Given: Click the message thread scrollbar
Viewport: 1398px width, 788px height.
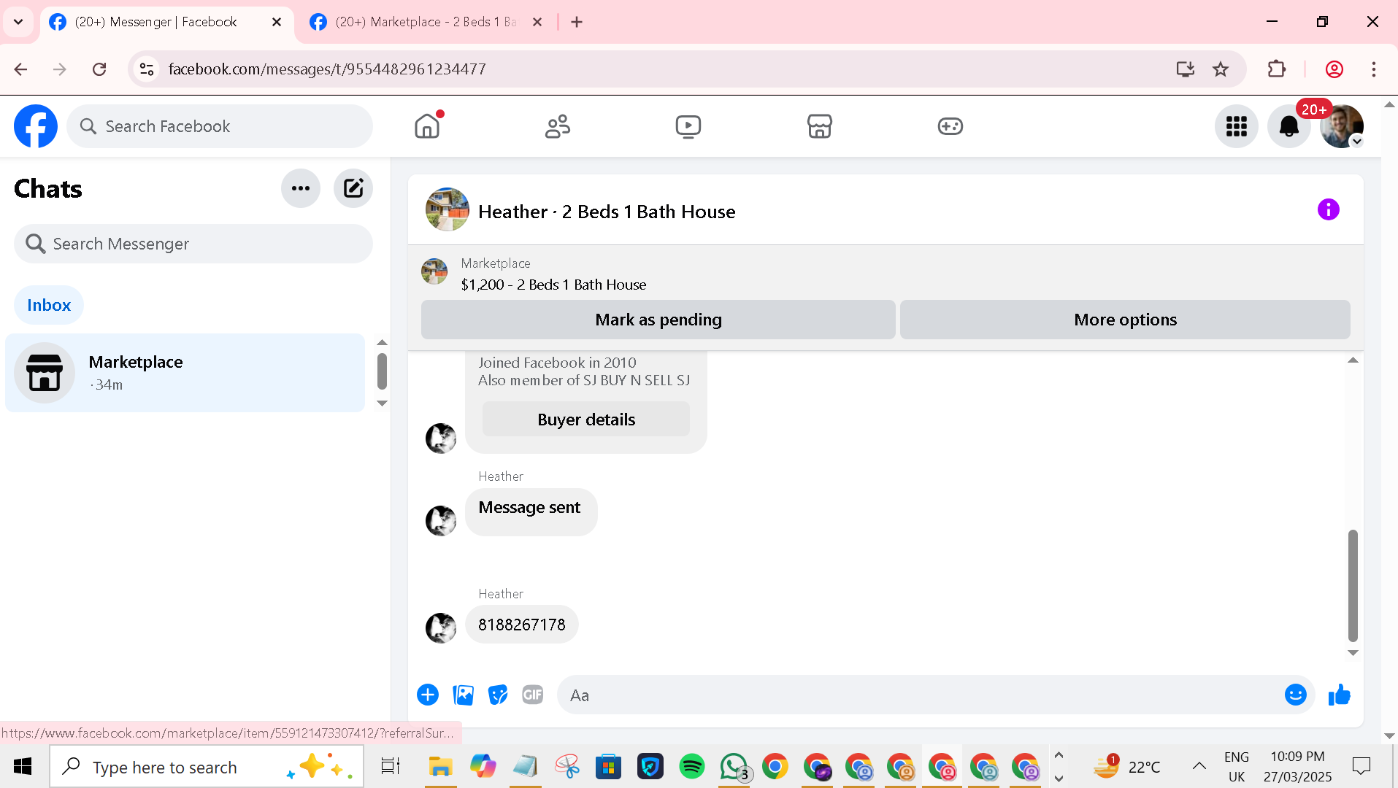Looking at the screenshot, I should (1353, 585).
